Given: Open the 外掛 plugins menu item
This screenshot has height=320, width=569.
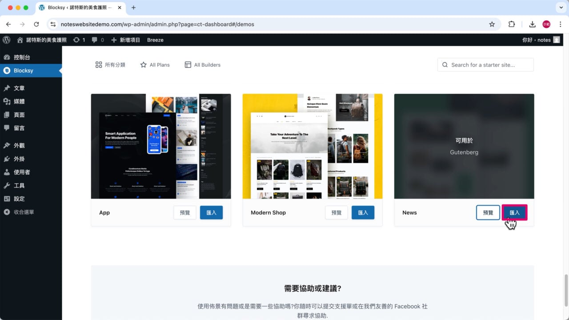Looking at the screenshot, I should [x=19, y=159].
